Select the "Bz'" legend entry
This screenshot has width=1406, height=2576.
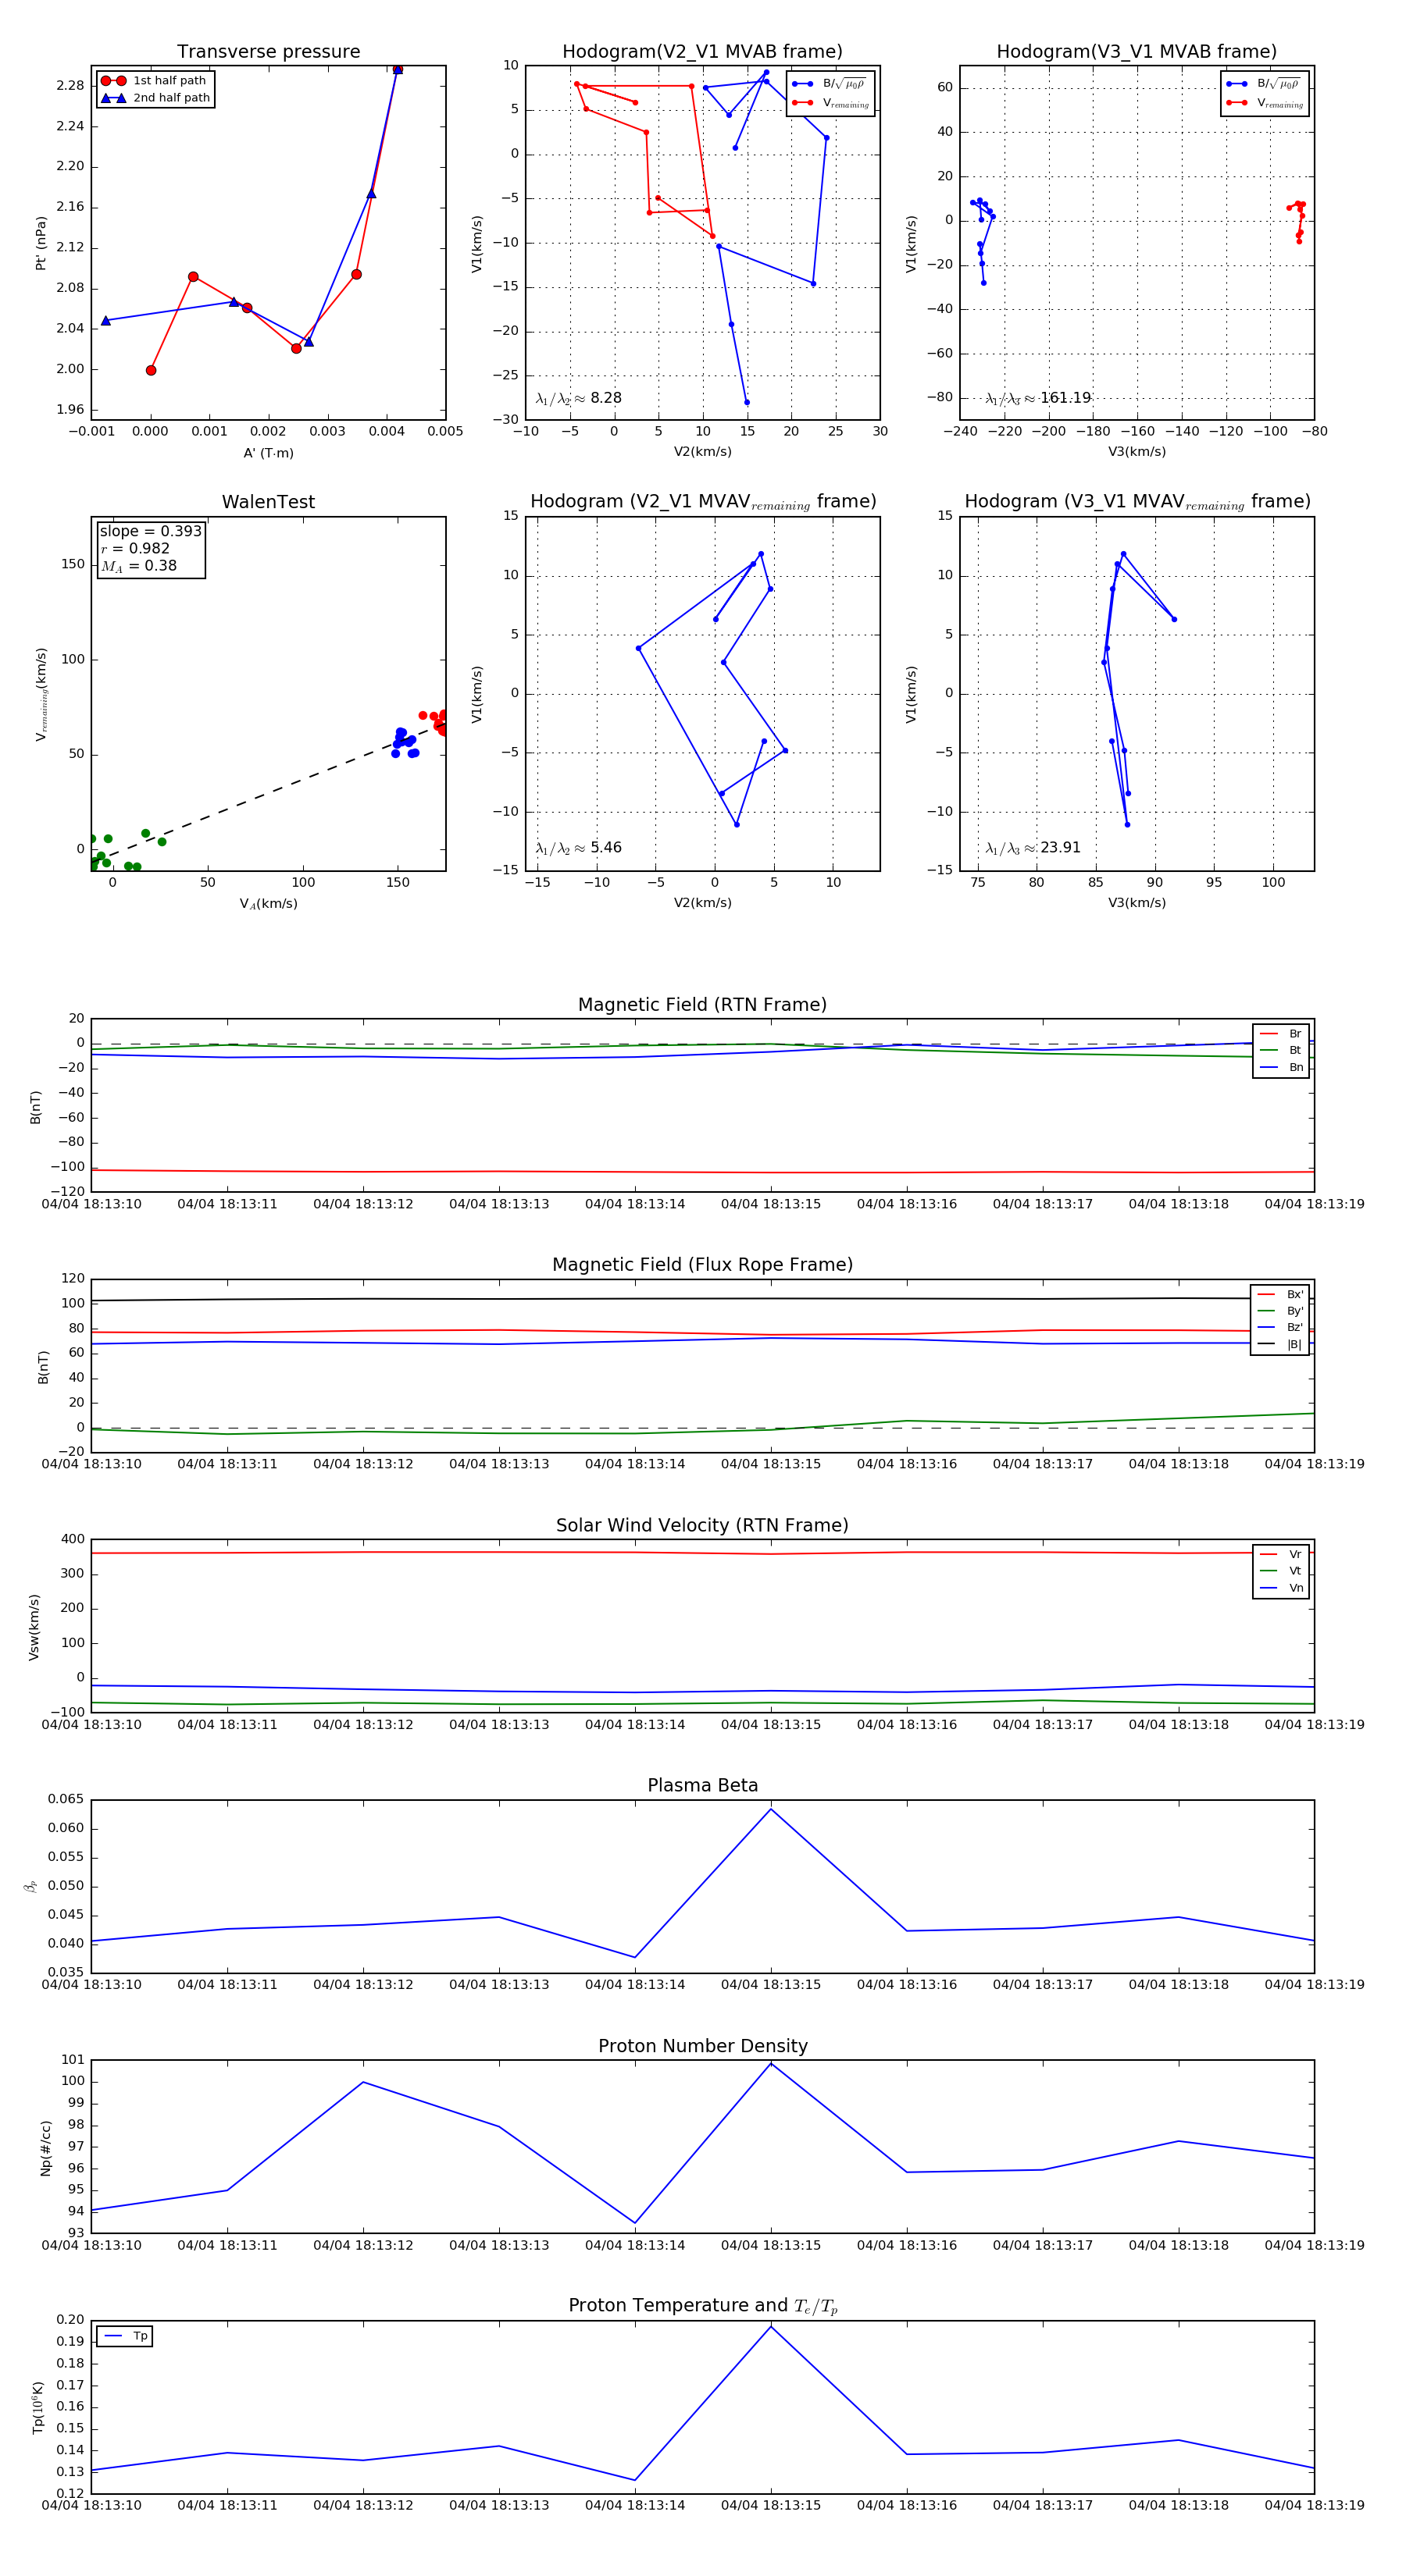pos(1280,1327)
